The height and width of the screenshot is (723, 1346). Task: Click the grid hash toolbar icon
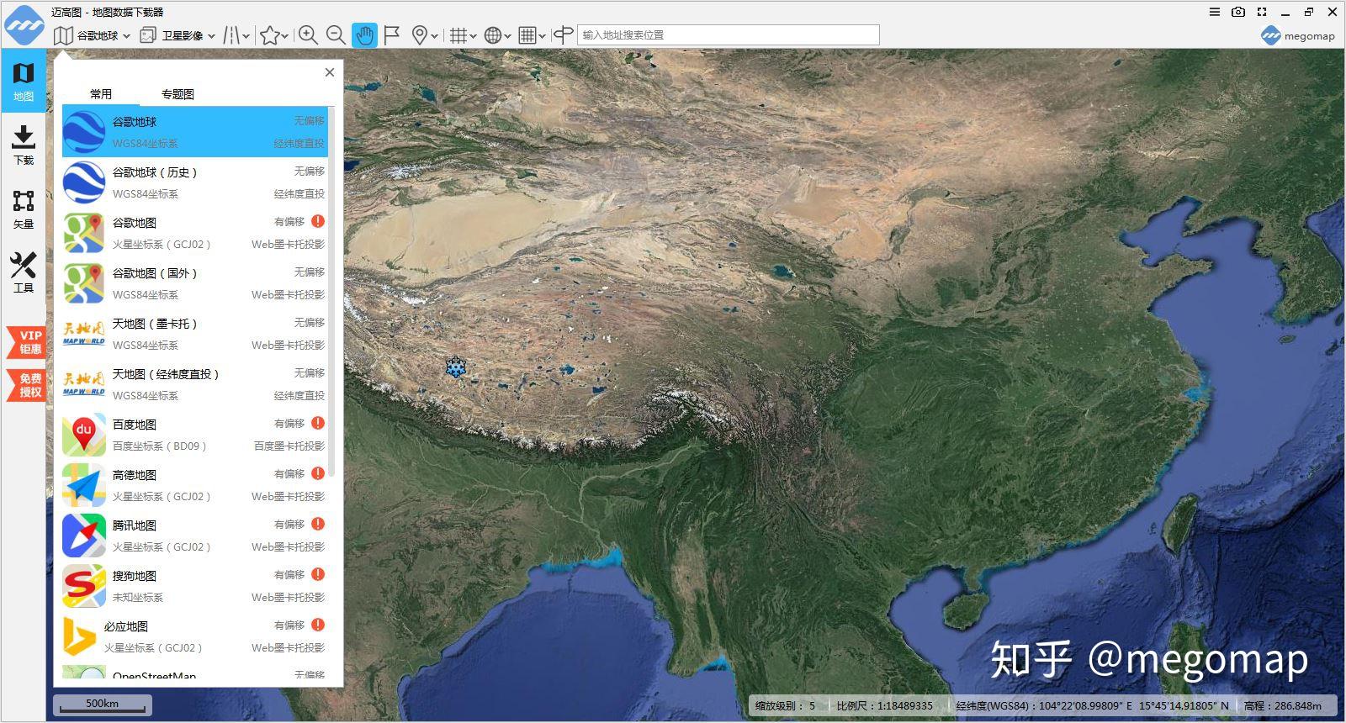[x=458, y=35]
